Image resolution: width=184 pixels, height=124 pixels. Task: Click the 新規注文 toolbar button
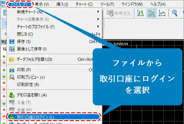click(x=118, y=13)
